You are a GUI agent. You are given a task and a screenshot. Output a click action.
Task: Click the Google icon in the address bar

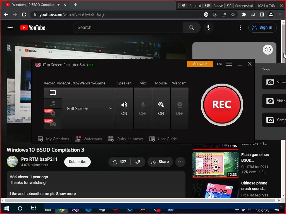pyautogui.click(x=206, y=14)
